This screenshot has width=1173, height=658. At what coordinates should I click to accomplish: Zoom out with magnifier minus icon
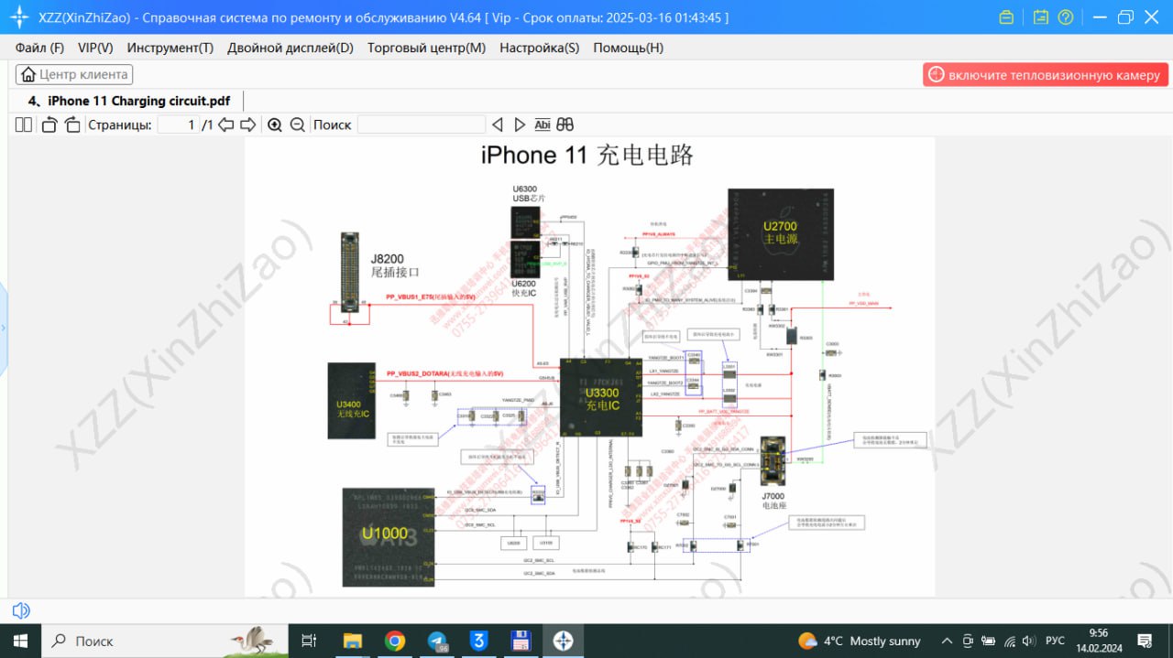297,124
